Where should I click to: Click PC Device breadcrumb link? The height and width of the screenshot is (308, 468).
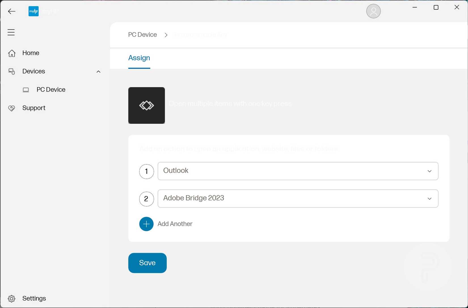click(142, 35)
